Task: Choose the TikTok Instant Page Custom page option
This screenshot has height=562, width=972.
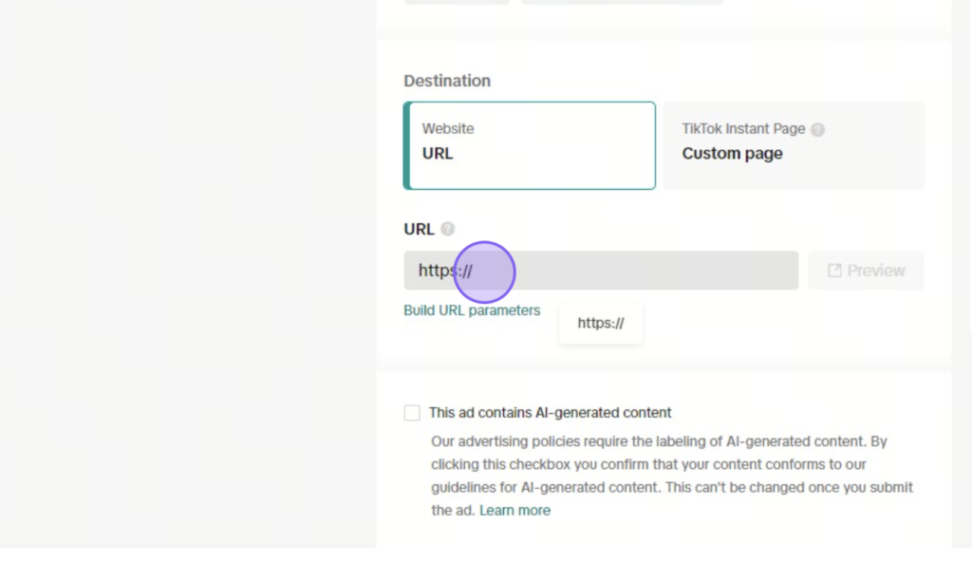Action: pyautogui.click(x=794, y=146)
